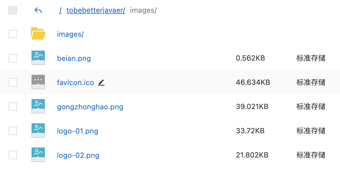This screenshot has width=340, height=169.
Task: Open the logo-02.png file name
Action: 78,155
